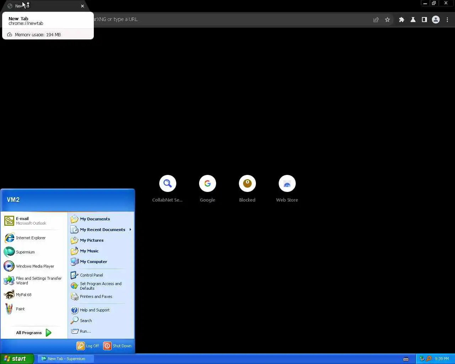Open the Extensions puzzle icon
The image size is (455, 364).
[402, 20]
